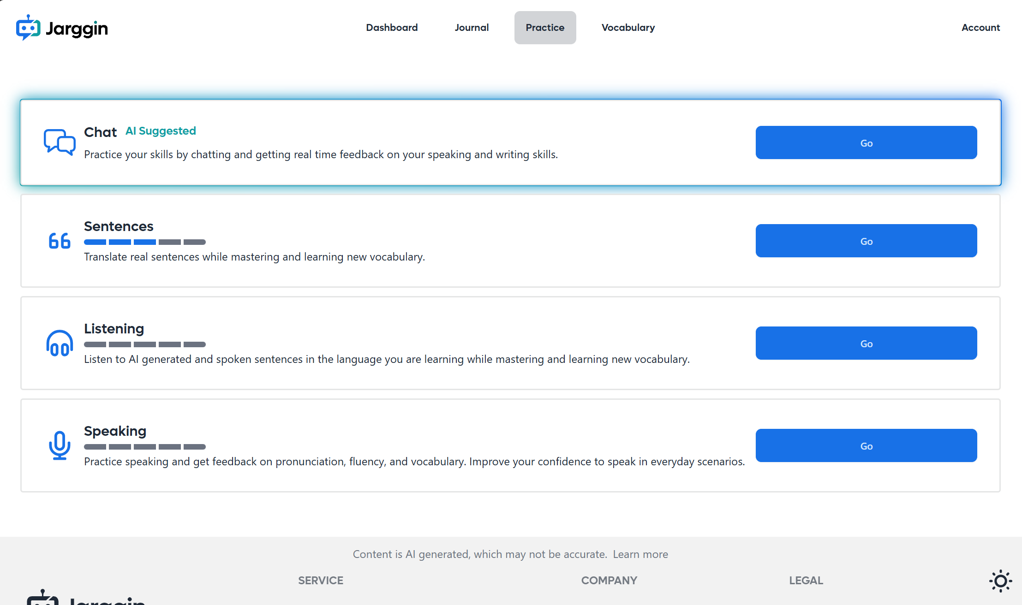The width and height of the screenshot is (1022, 605).
Task: Click the Sentences quotation marks icon
Action: point(60,241)
